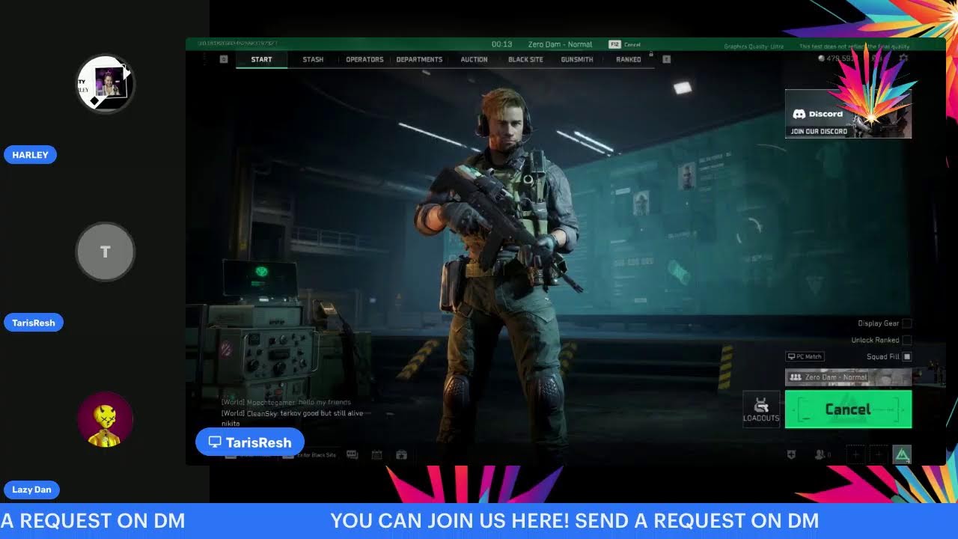
Task: Click the currency balance display
Action: tap(838, 58)
